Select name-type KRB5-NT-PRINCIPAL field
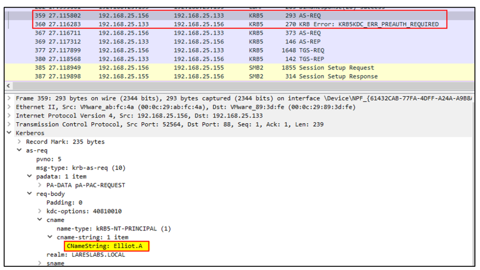 (x=113, y=229)
